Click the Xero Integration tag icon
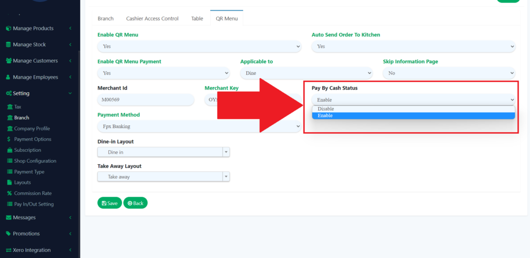The height and width of the screenshot is (258, 530). point(8,250)
